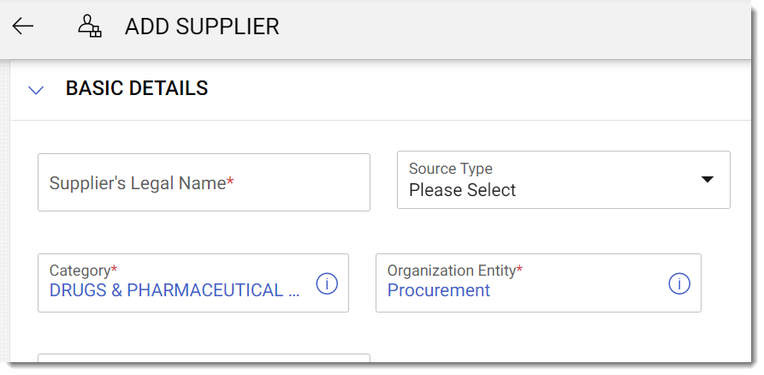This screenshot has height=375, width=764.
Task: Click the supplier icon beside the title
Action: point(89,27)
